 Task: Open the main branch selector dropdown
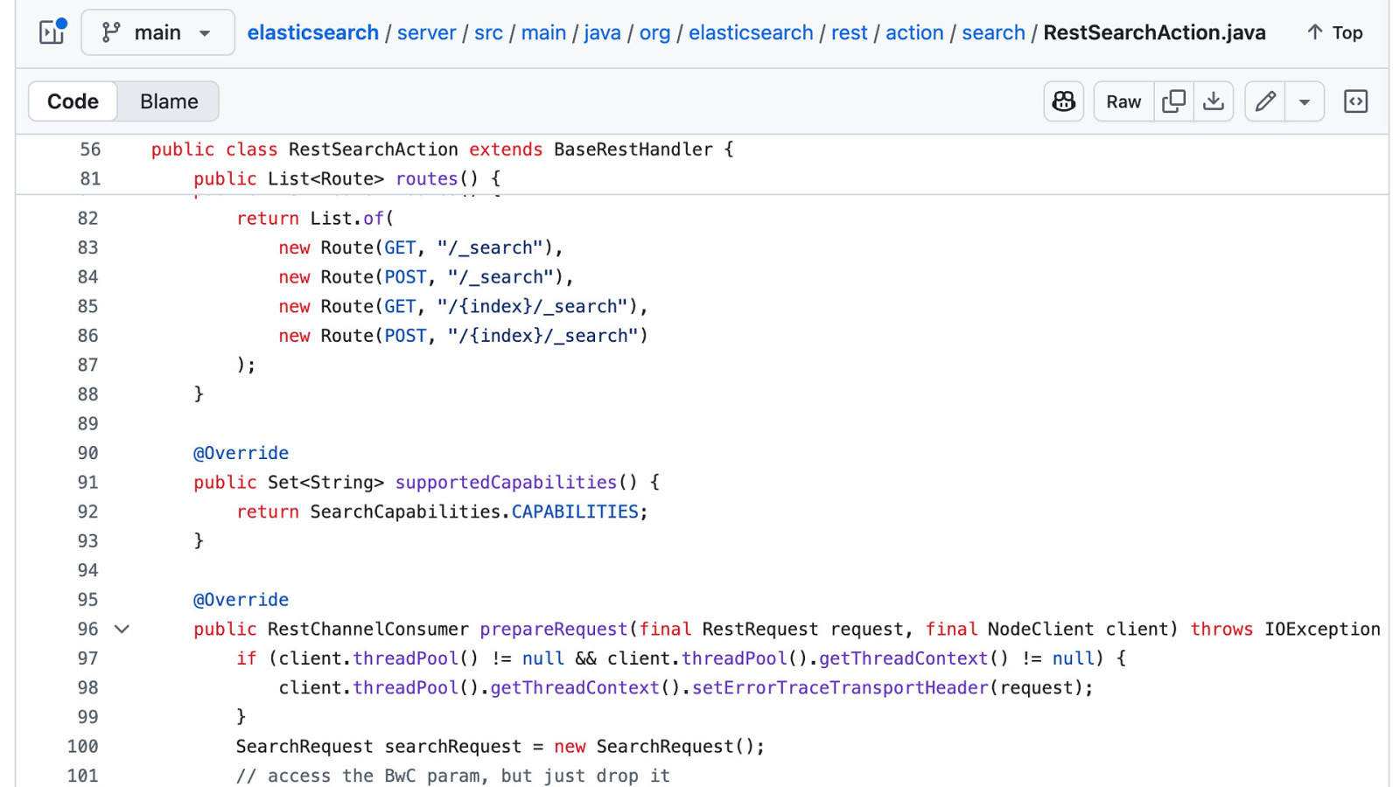157,32
